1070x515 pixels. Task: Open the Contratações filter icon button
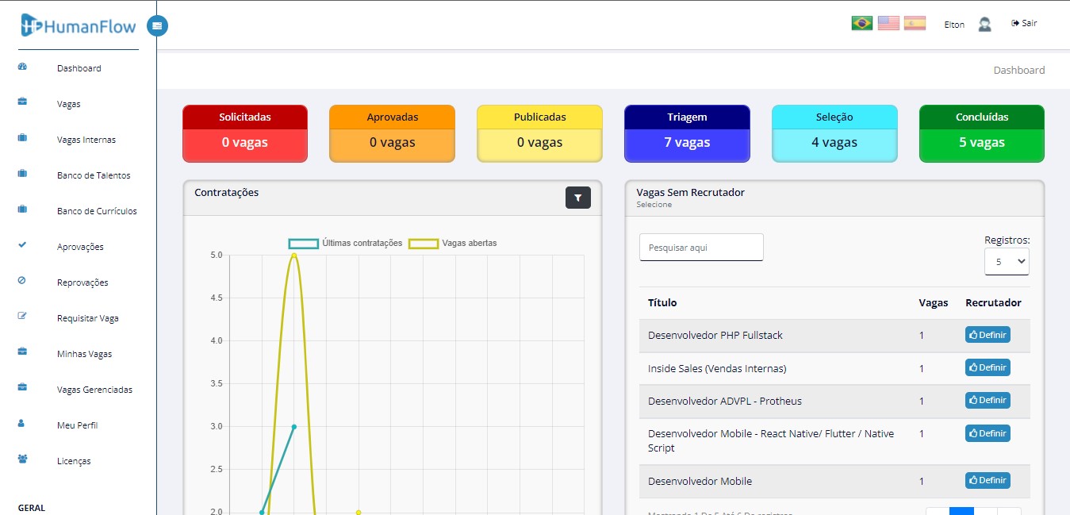pos(578,198)
